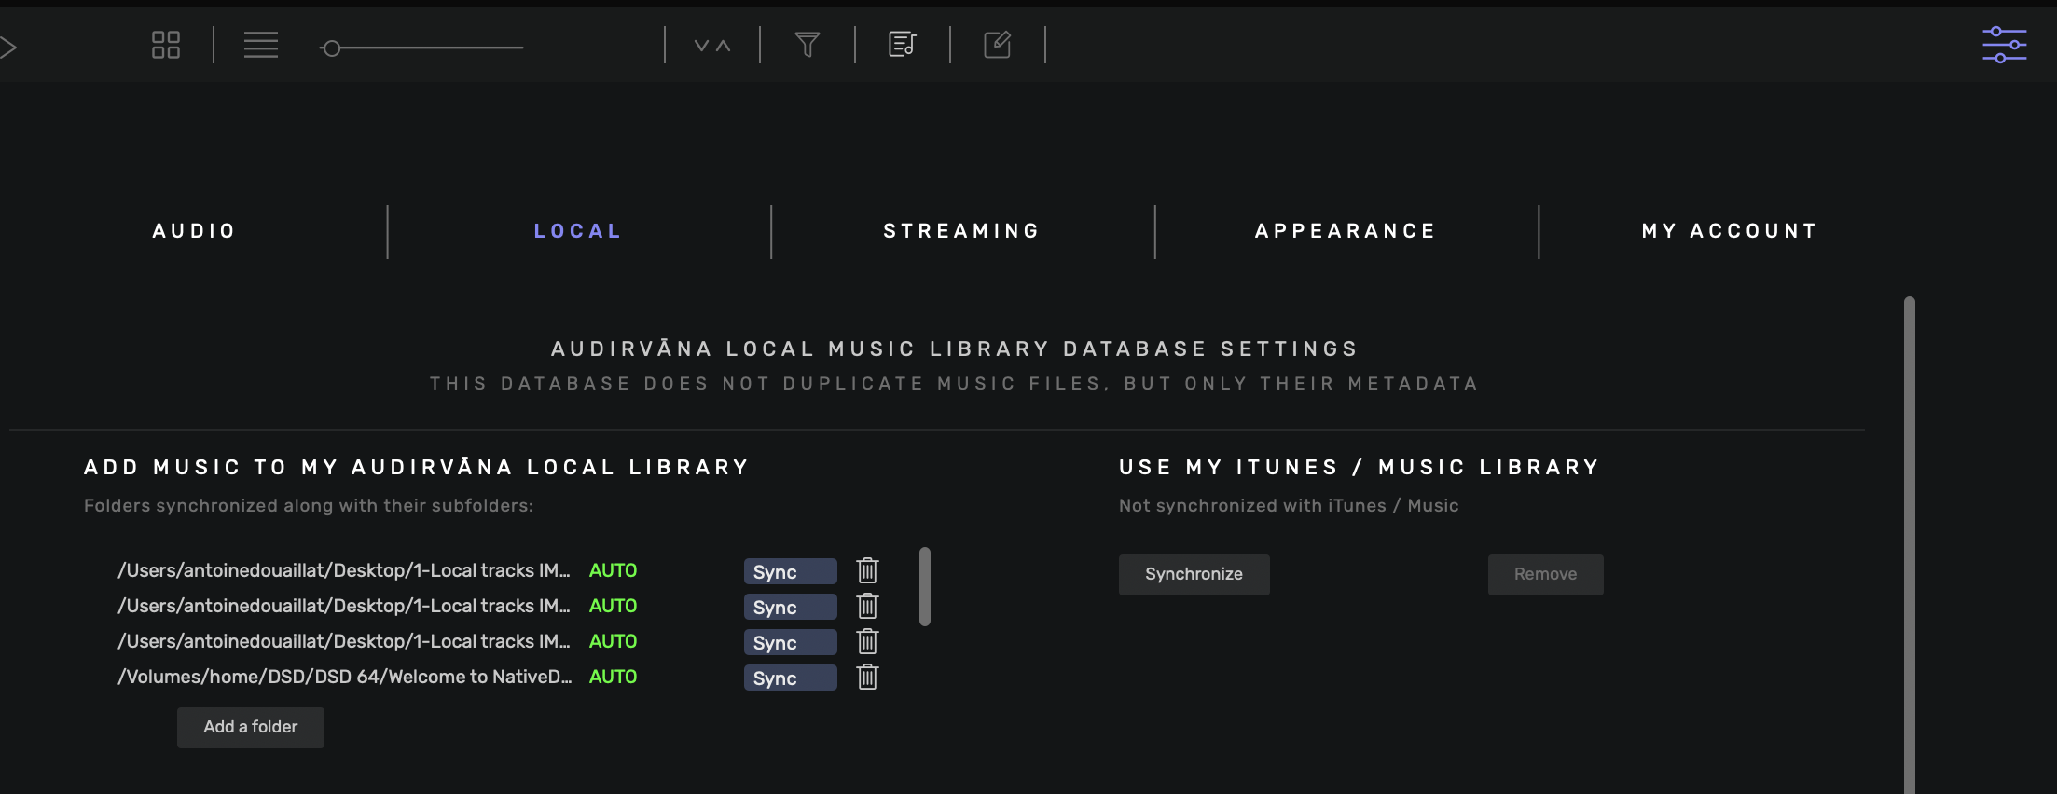
Task: Click the edit metadata pencil icon
Action: click(998, 45)
